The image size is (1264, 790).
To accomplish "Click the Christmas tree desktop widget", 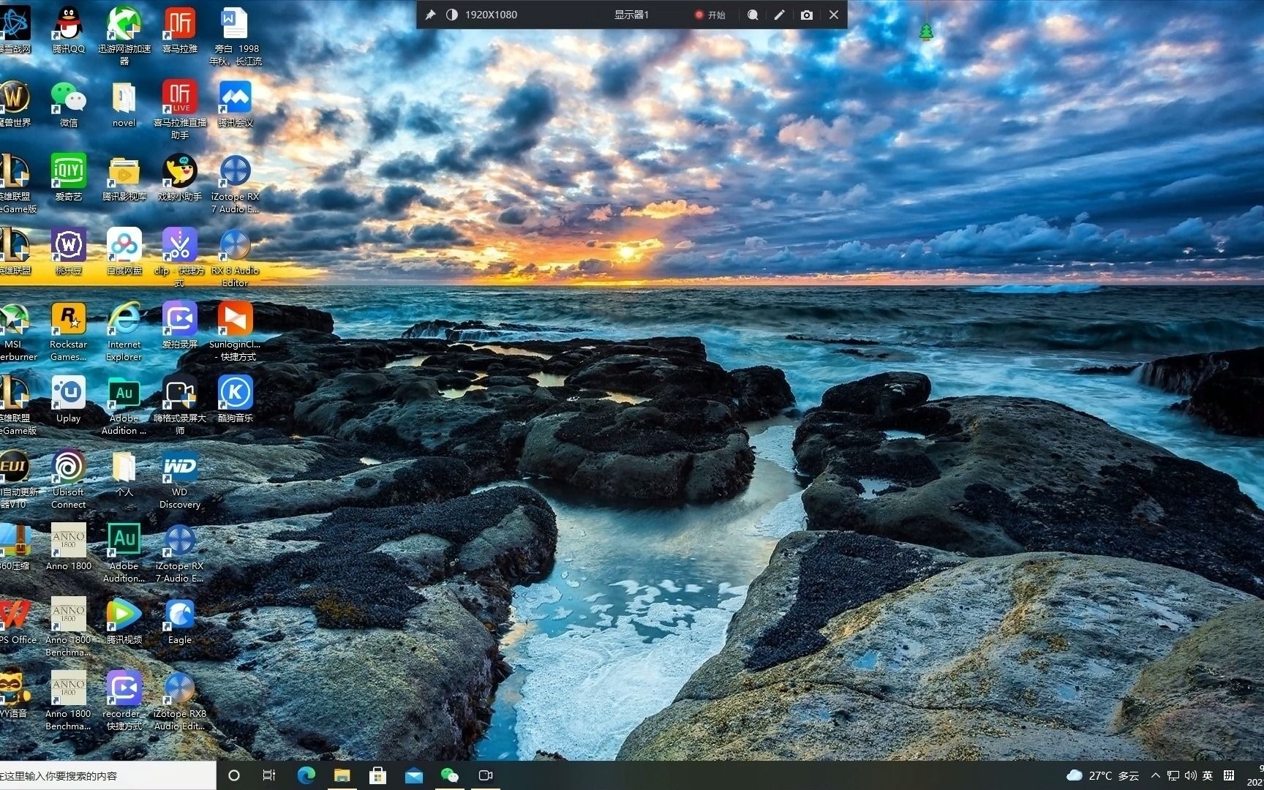I will (926, 31).
